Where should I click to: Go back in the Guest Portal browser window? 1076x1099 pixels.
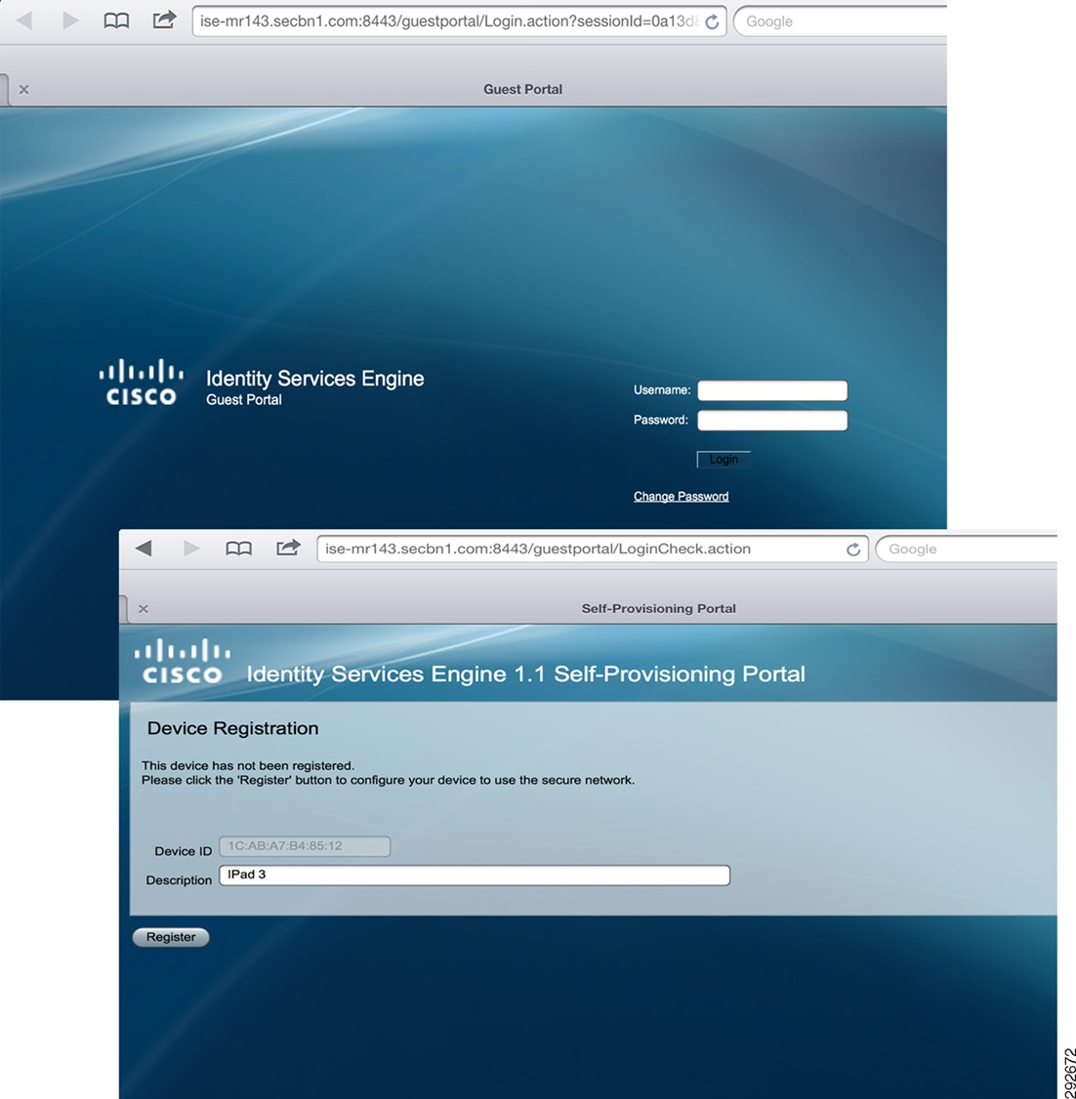[x=24, y=20]
